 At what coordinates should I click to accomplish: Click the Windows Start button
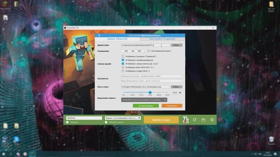[3, 154]
